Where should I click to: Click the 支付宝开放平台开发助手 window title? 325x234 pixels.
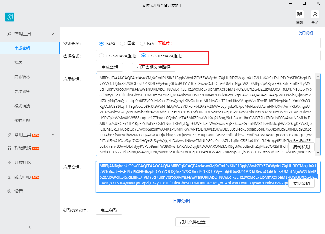[x=162, y=5]
